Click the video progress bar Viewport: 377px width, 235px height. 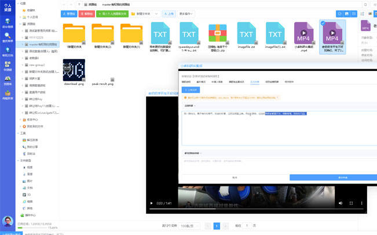tap(255, 210)
